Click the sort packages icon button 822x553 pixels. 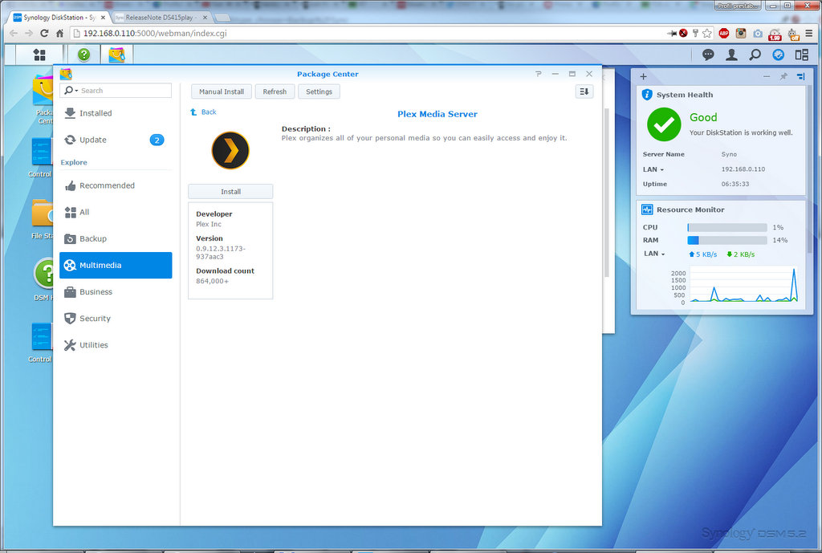(584, 91)
